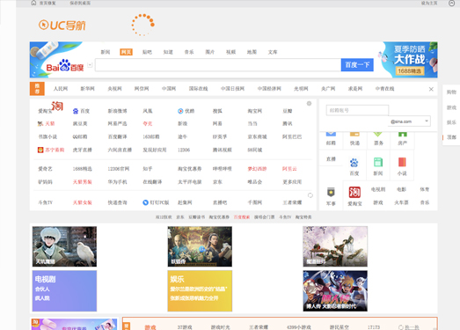Click the red 淘 icon above 爱淘宝

(x=57, y=106)
